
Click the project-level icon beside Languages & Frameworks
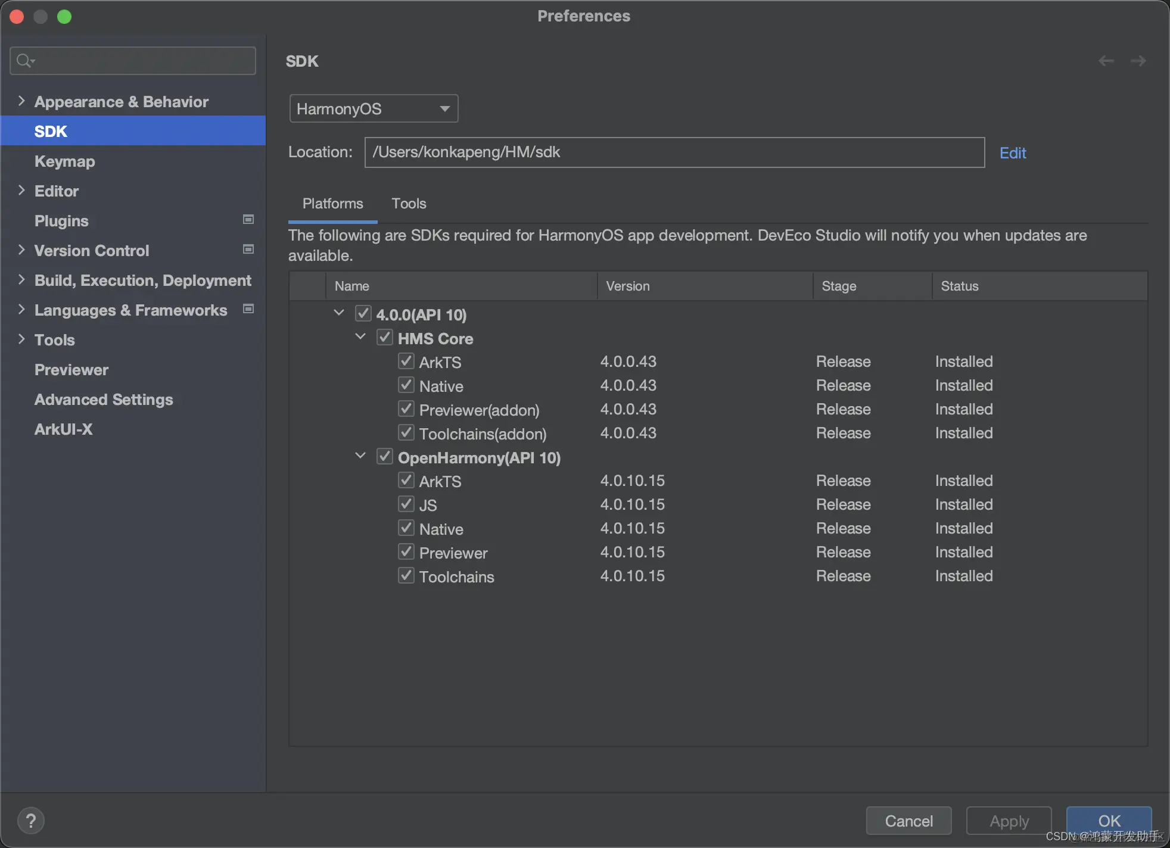248,309
